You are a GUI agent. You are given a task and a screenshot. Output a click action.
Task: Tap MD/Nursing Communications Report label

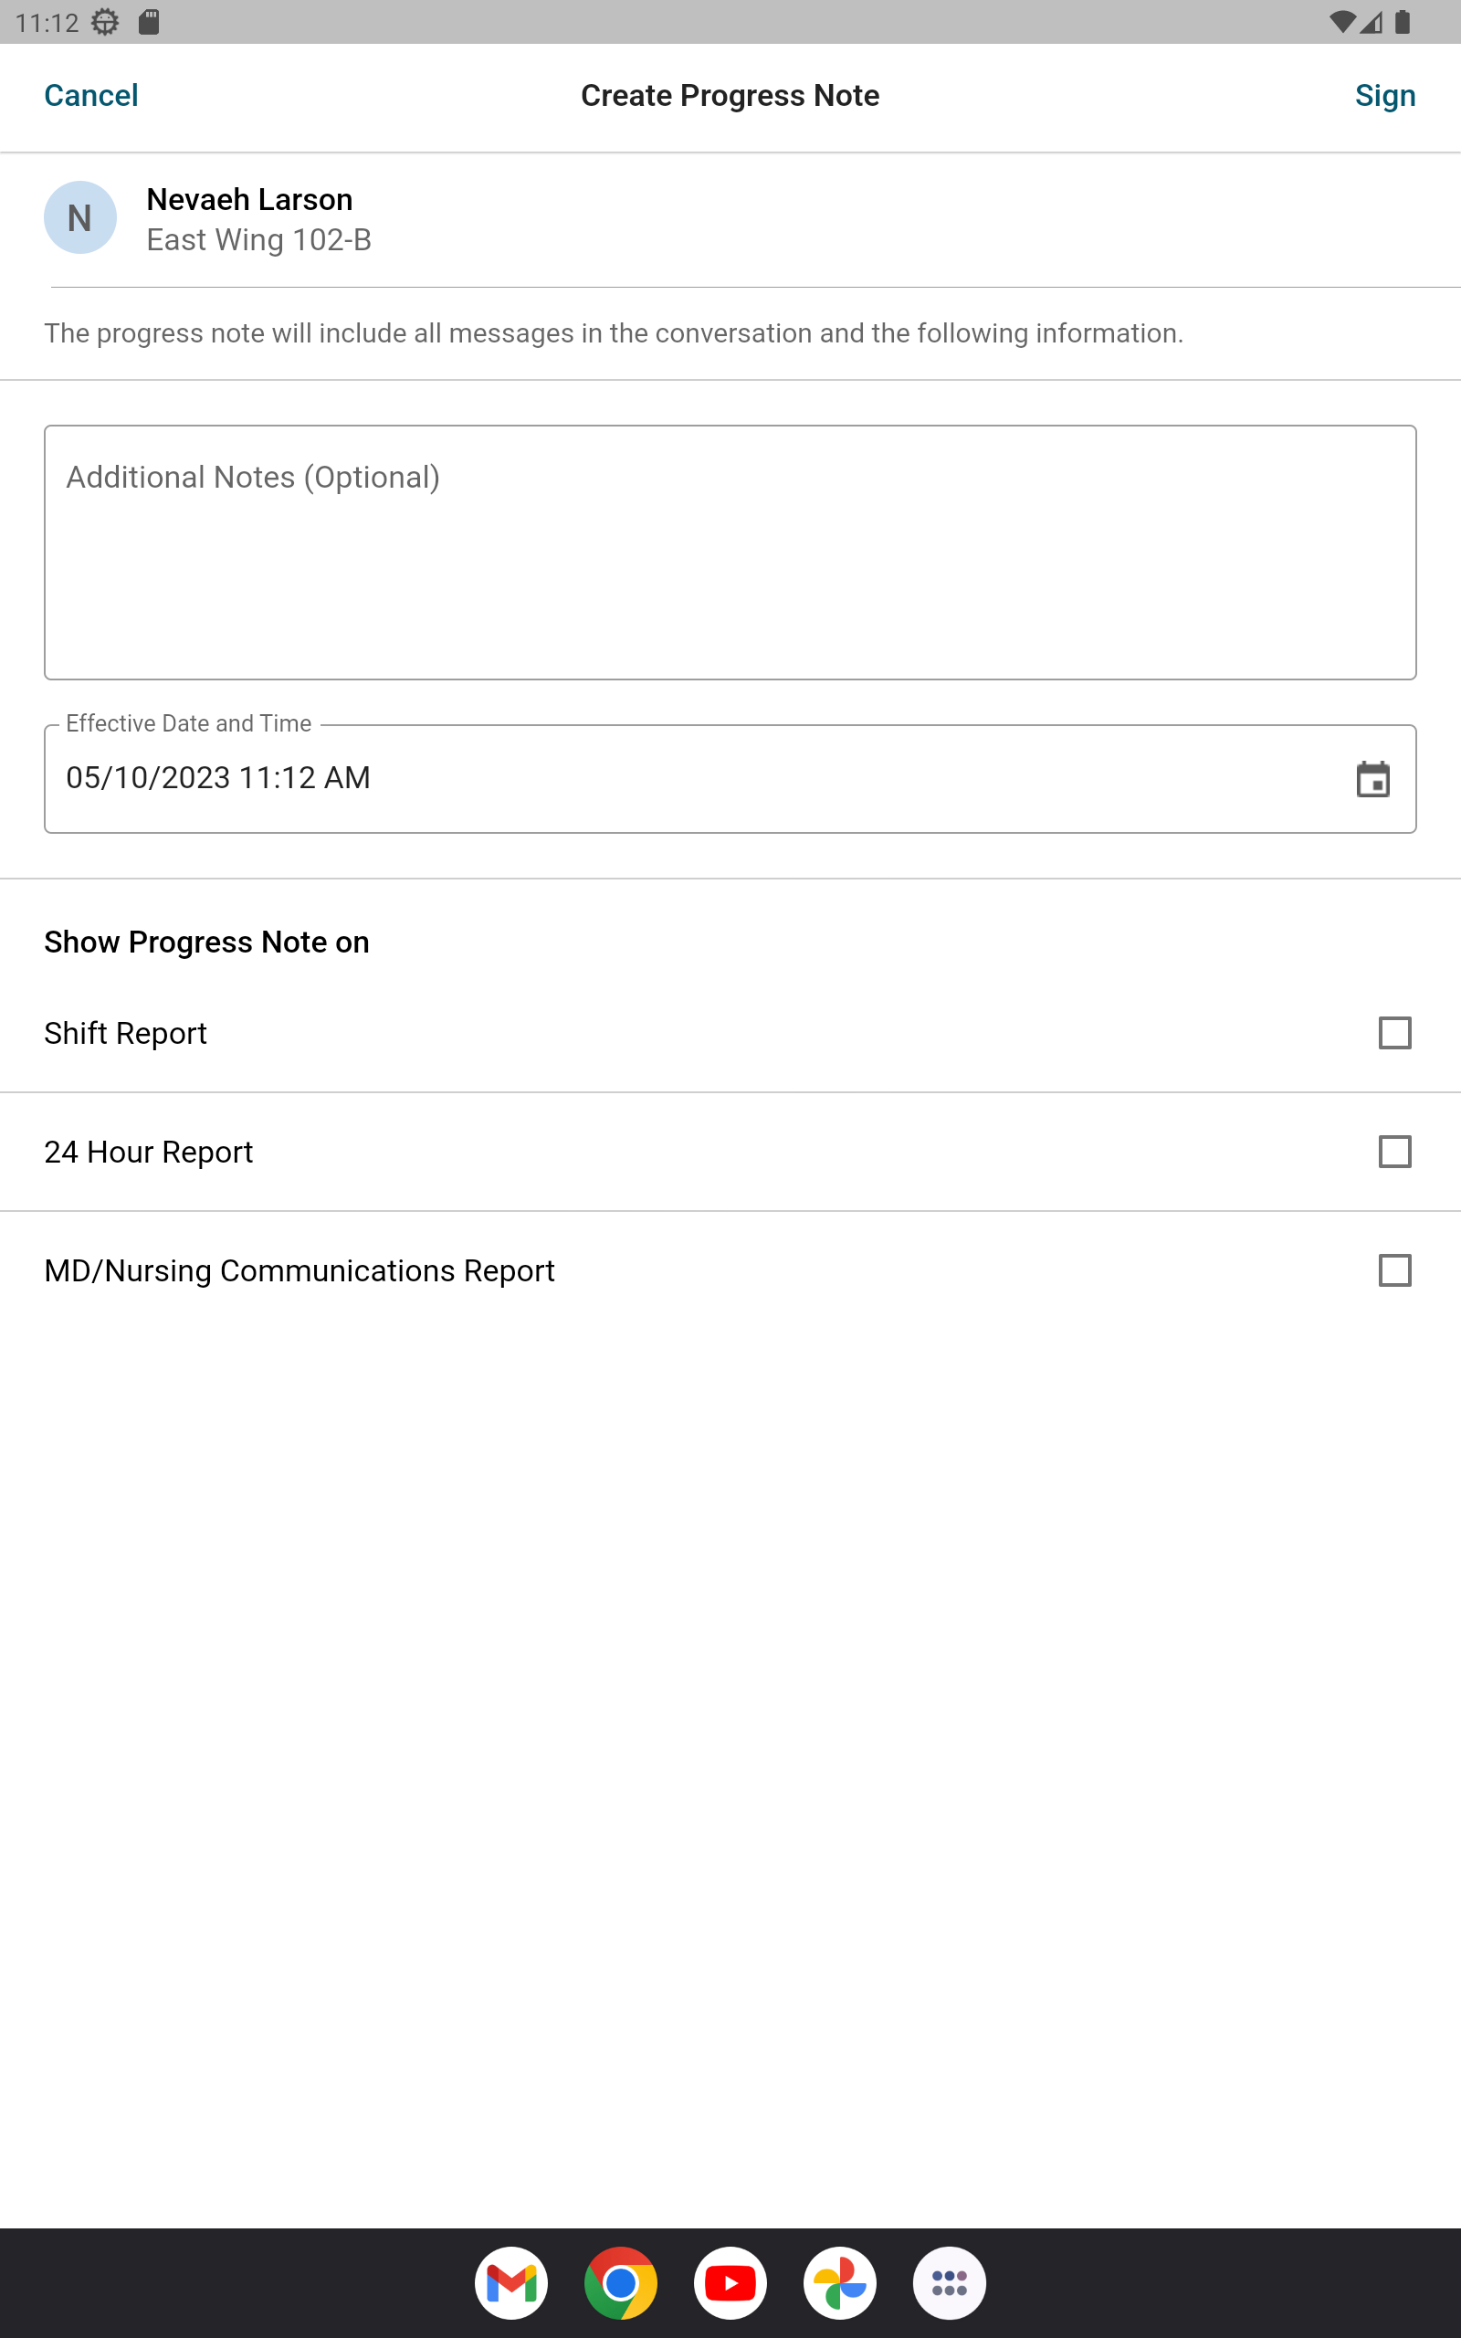[x=300, y=1270]
